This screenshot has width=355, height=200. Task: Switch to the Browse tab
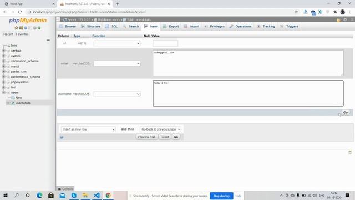[x=68, y=26]
